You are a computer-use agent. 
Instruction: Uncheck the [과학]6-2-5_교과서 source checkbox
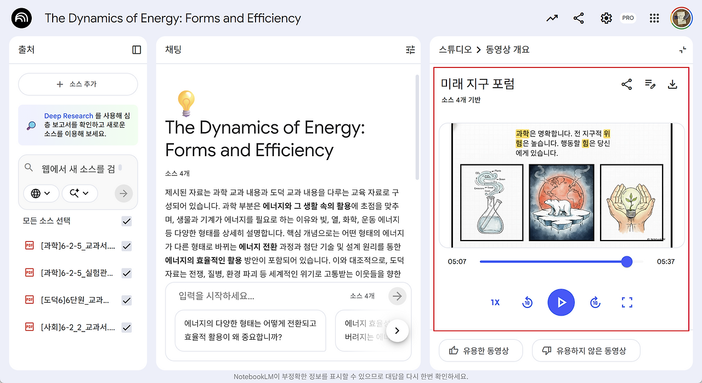[x=127, y=246]
